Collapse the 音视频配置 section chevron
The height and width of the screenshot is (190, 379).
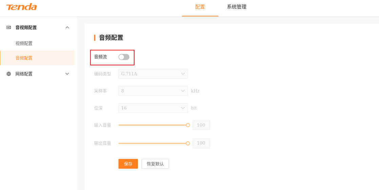coord(67,27)
